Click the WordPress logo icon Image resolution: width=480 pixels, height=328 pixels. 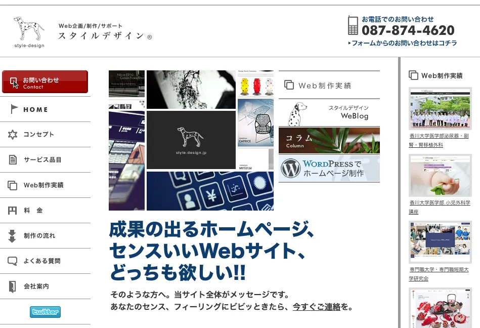[290, 169]
